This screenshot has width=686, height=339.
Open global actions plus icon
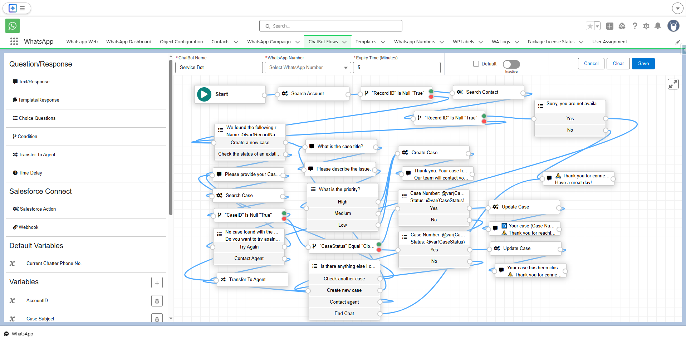point(610,26)
